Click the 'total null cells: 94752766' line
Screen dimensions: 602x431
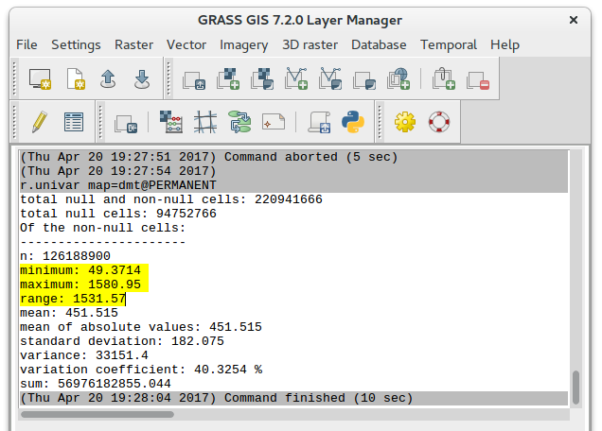pos(118,214)
